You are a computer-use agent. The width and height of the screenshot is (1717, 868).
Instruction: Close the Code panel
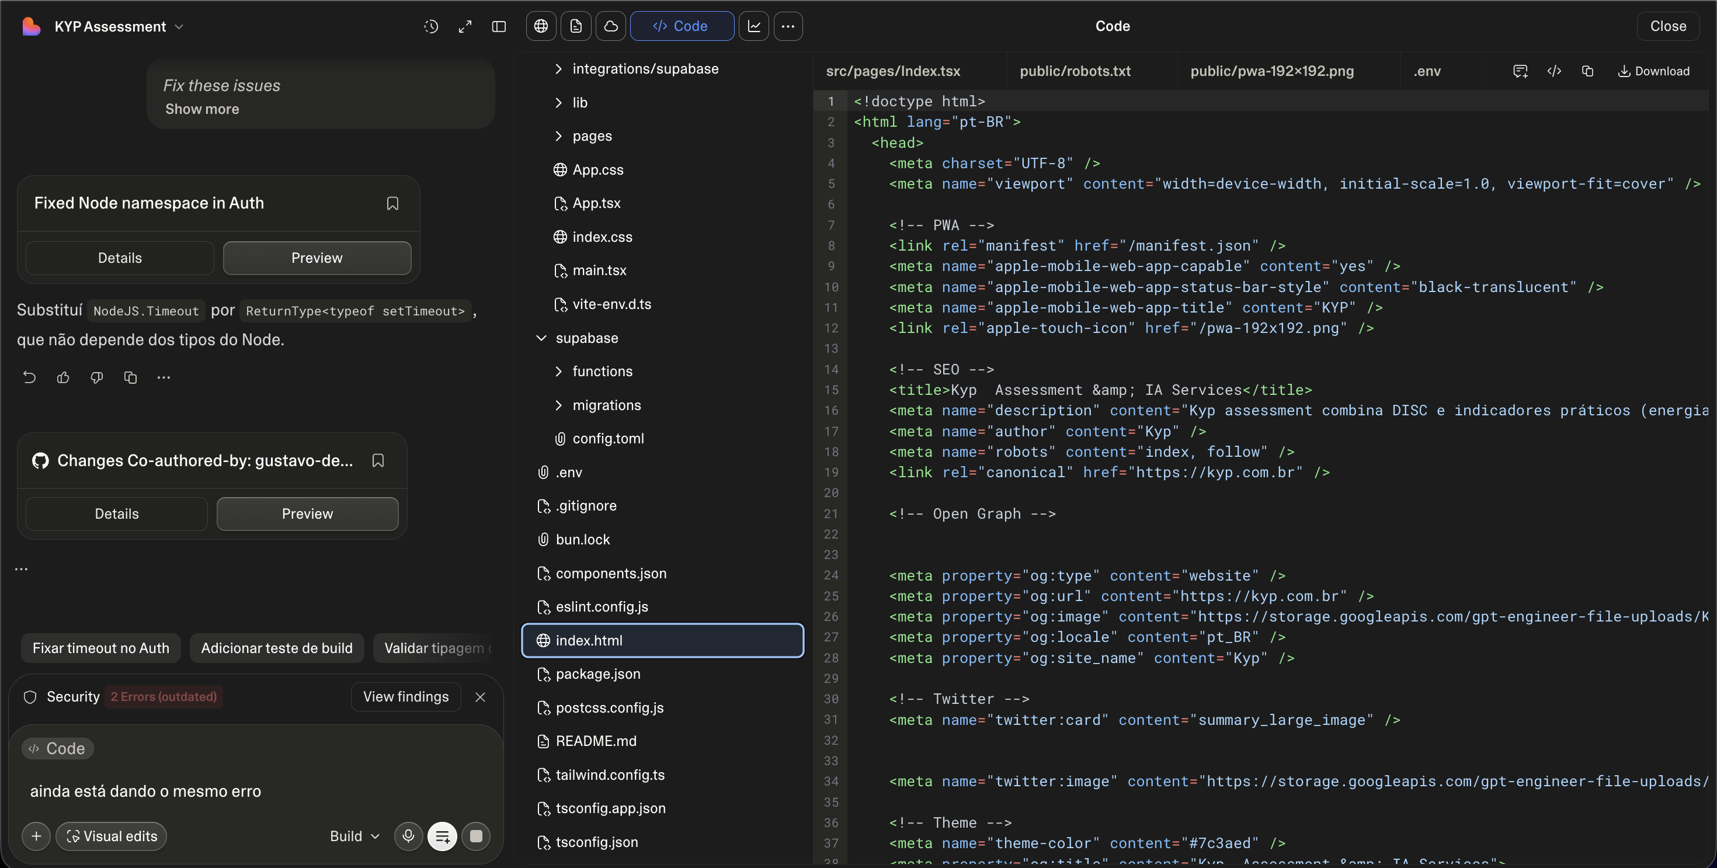point(1668,26)
